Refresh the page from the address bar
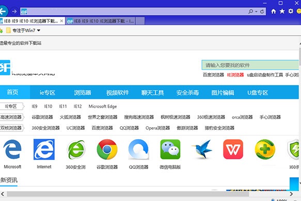Viewport: 301px width, 201px height. (262, 12)
